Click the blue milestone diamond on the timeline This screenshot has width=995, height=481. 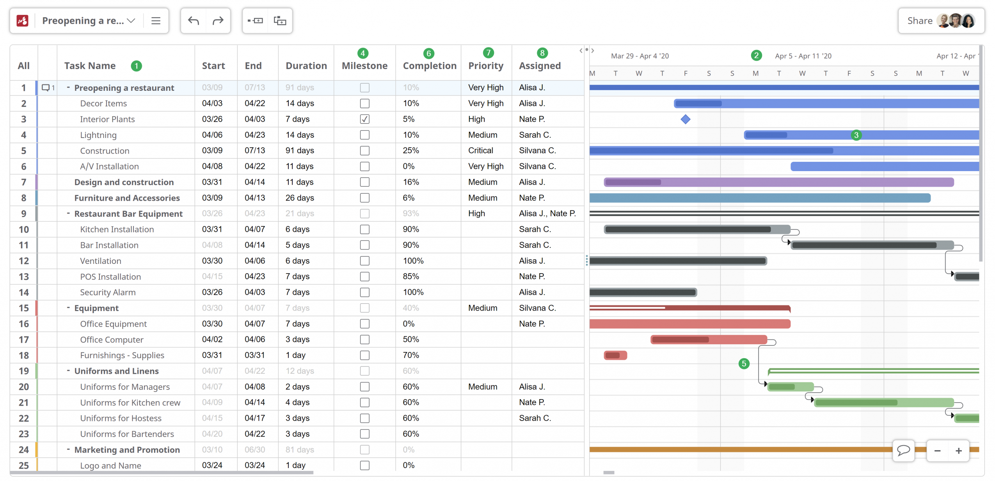point(686,119)
